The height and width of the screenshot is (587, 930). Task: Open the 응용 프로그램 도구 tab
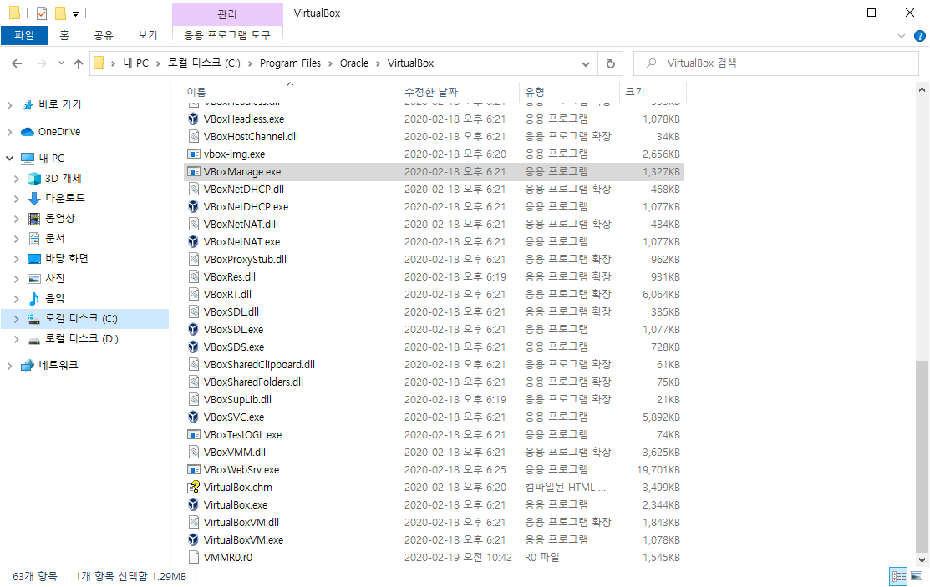coord(227,35)
